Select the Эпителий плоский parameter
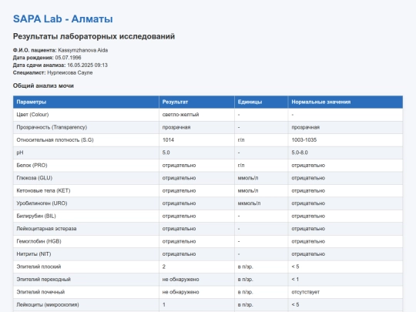Screen dimensions: 416x312 [39, 267]
